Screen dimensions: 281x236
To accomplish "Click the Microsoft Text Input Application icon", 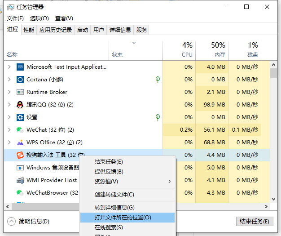I will point(20,67).
